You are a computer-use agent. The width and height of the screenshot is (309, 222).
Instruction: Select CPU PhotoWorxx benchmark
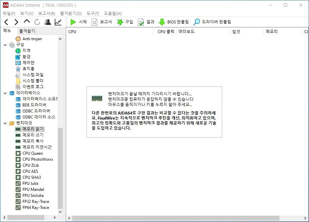(x=35, y=159)
